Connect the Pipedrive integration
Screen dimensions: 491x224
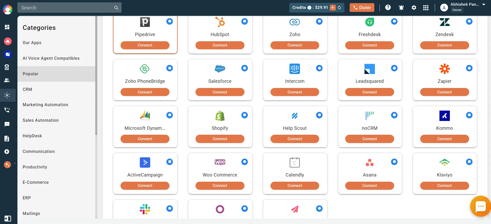(145, 45)
